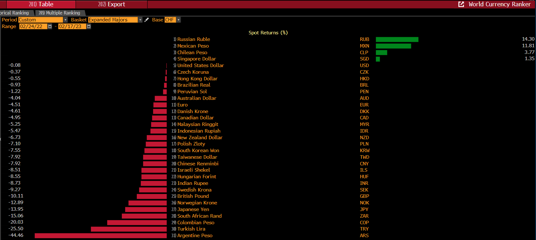Click on Colombian Peso

[x=196, y=223]
